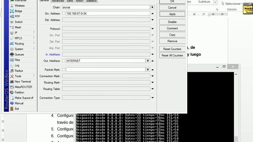
Task: Collapse the Out. Interface field
Action: (x=153, y=61)
